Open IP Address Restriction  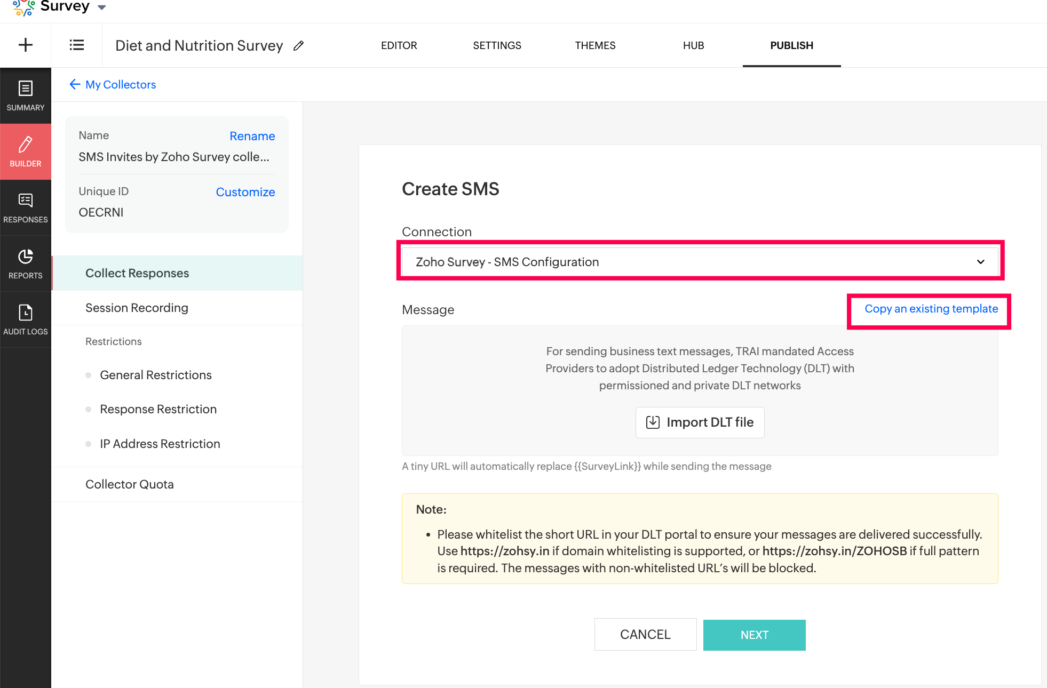[160, 444]
